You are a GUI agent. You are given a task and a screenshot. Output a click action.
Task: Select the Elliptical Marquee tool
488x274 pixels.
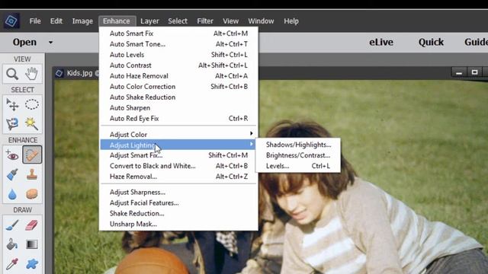[x=32, y=105]
